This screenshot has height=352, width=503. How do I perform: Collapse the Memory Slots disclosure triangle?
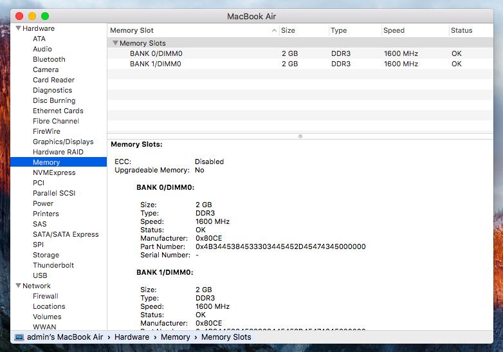[115, 43]
